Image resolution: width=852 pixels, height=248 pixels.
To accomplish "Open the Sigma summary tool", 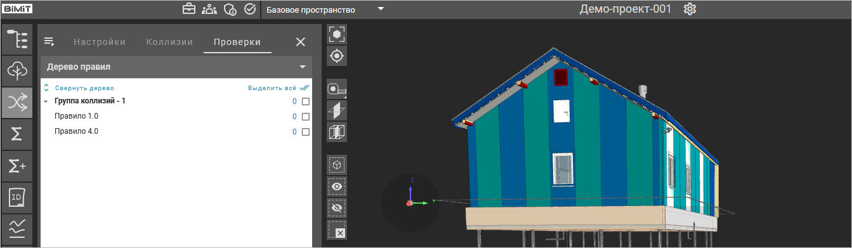I will point(17,134).
